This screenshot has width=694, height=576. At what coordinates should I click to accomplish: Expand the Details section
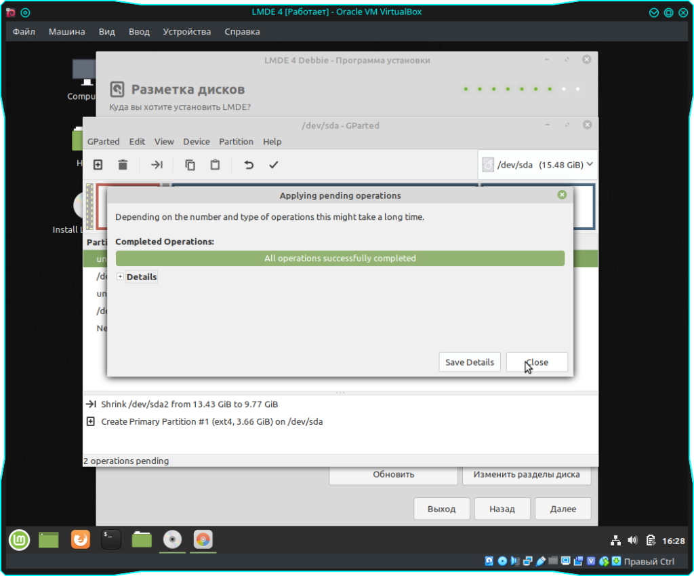click(121, 277)
